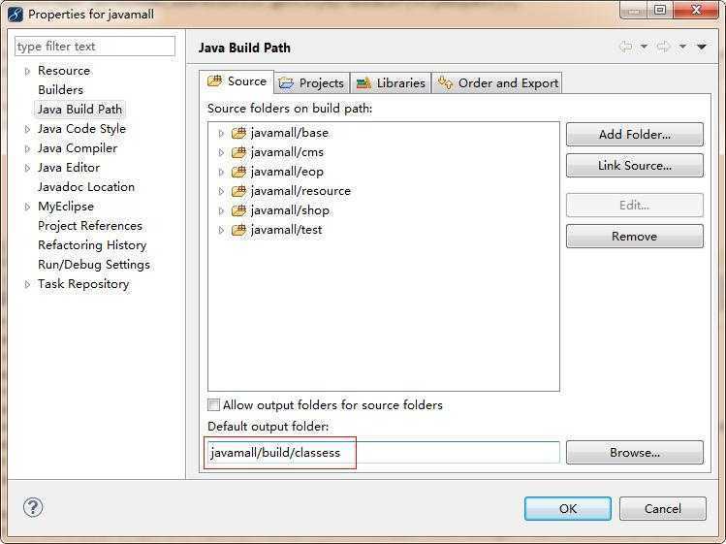Image resolution: width=726 pixels, height=544 pixels.
Task: Select Java Compiler in the tree
Action: [78, 148]
